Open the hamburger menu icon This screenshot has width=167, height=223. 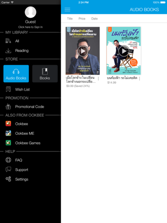[67, 10]
